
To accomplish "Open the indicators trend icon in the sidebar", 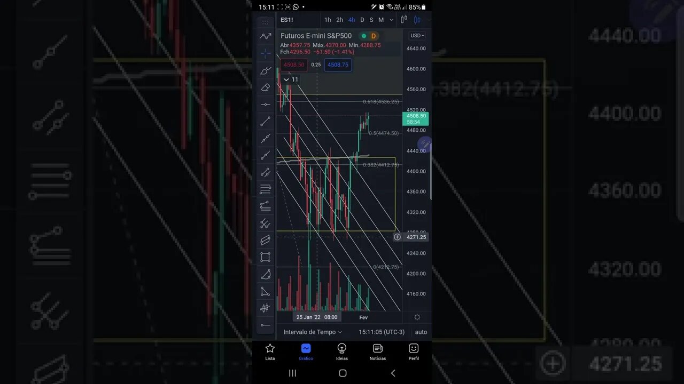I will (x=265, y=37).
